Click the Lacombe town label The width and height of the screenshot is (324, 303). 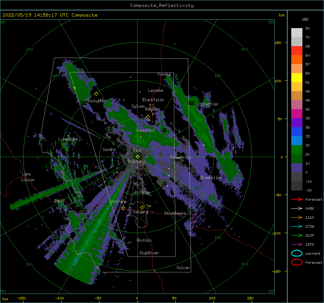pyautogui.click(x=156, y=90)
